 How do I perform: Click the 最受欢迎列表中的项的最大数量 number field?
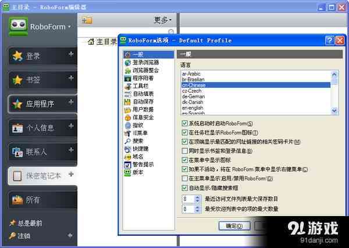[188, 209]
